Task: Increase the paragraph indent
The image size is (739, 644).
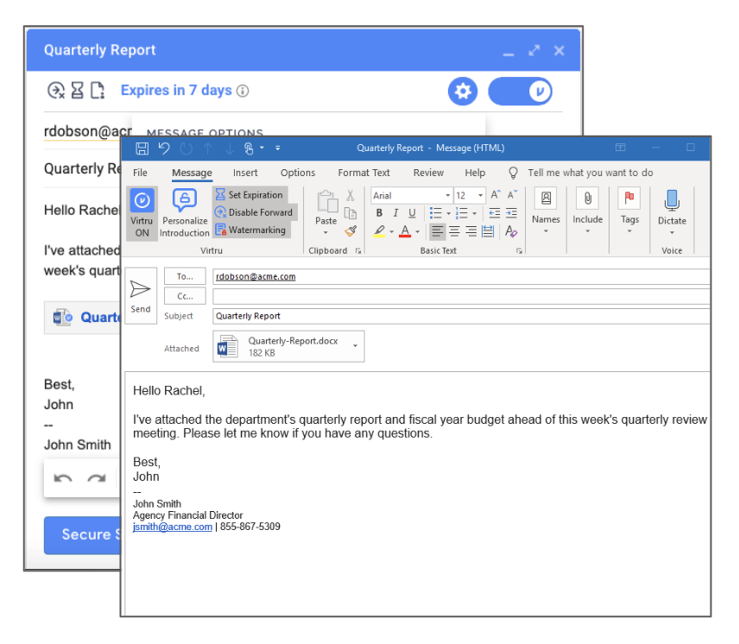Action: coord(511,213)
